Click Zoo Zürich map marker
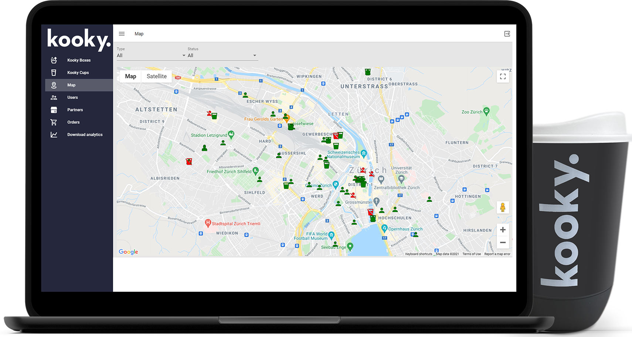 coord(486,111)
